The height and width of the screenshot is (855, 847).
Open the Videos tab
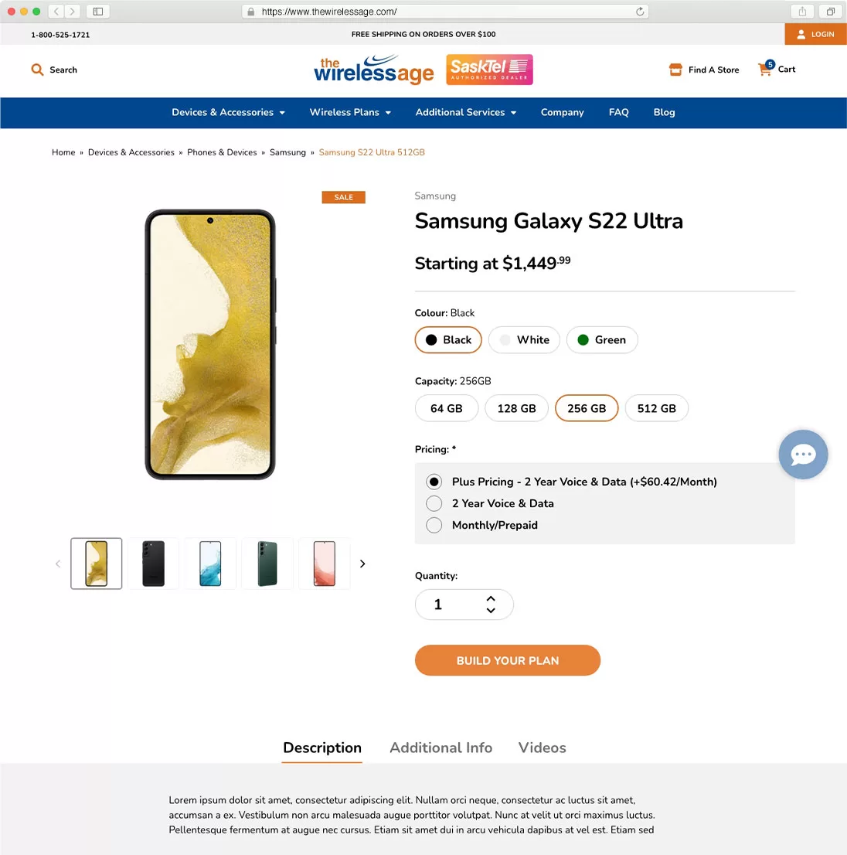tap(542, 748)
